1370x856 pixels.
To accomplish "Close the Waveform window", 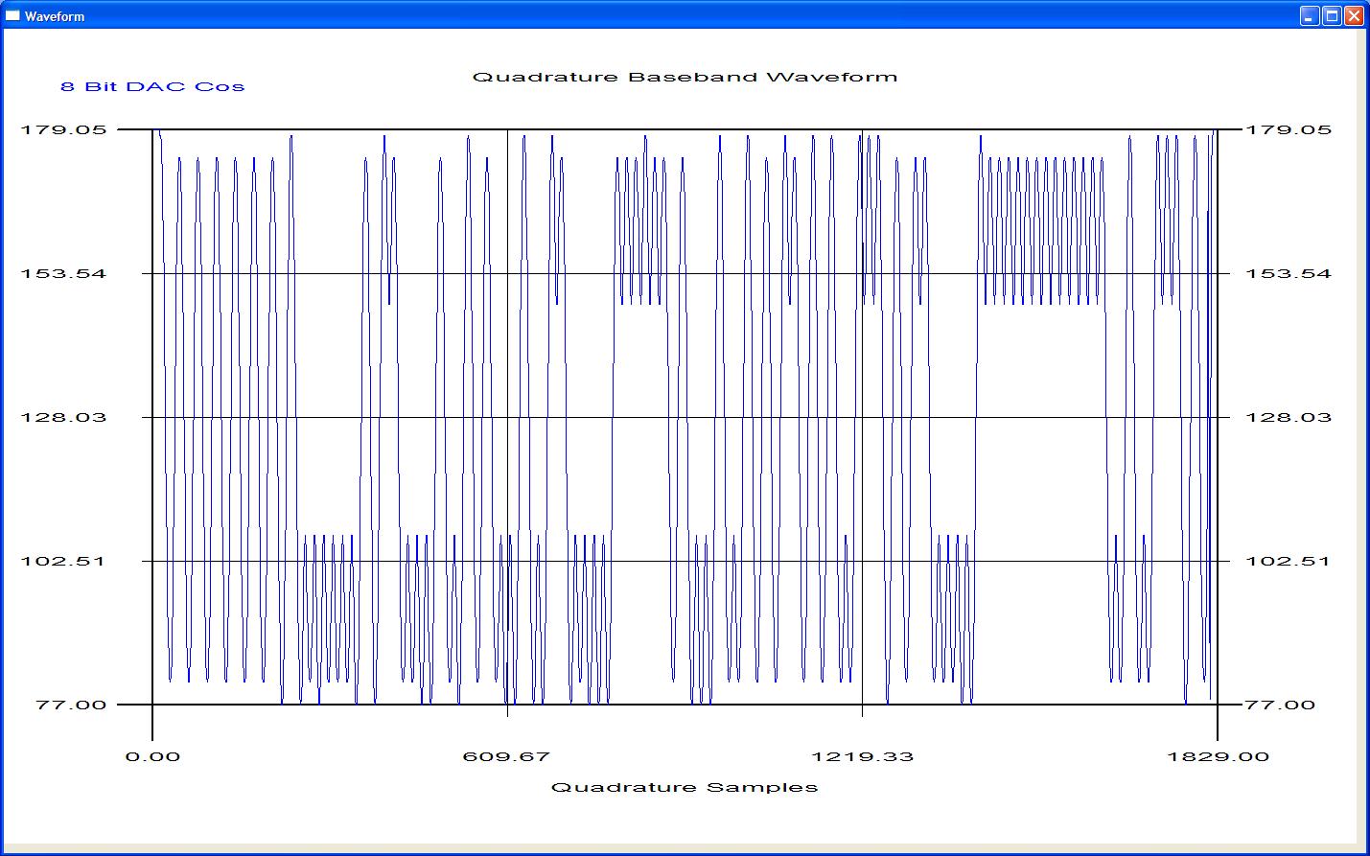I will (1354, 15).
